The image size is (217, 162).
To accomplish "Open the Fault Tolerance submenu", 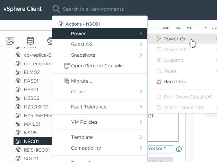I will tap(100, 107).
